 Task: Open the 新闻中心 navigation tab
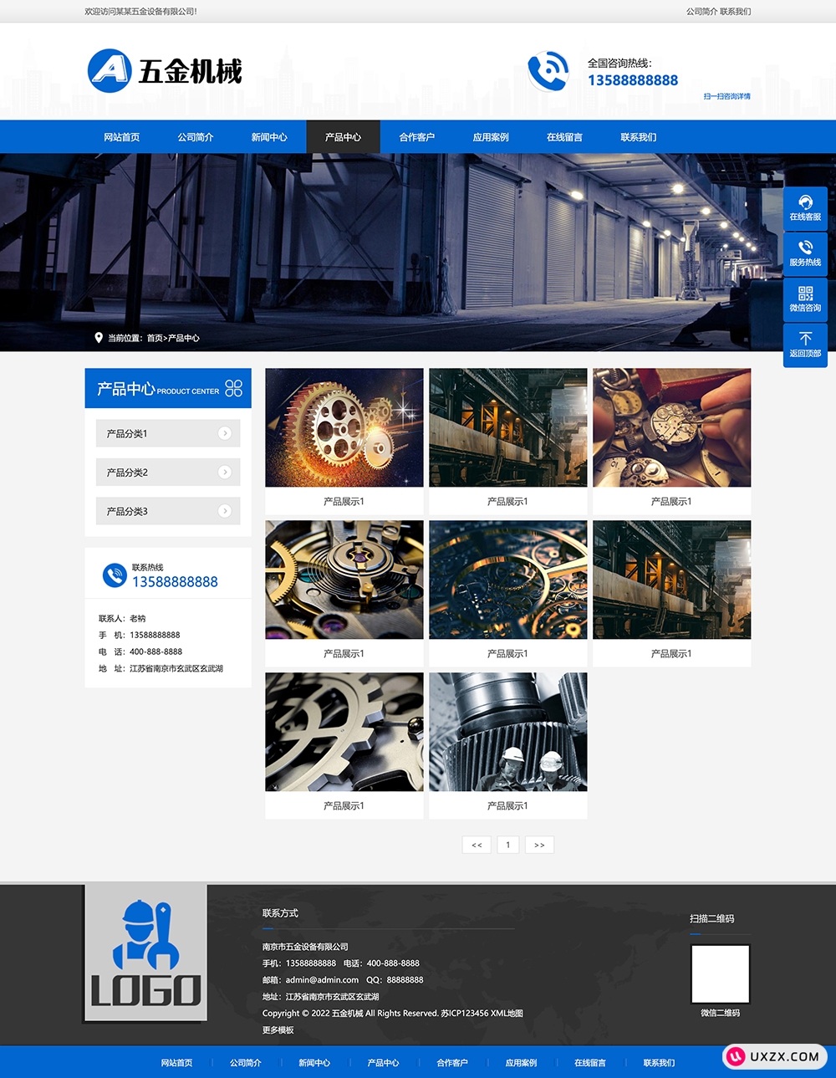[269, 137]
